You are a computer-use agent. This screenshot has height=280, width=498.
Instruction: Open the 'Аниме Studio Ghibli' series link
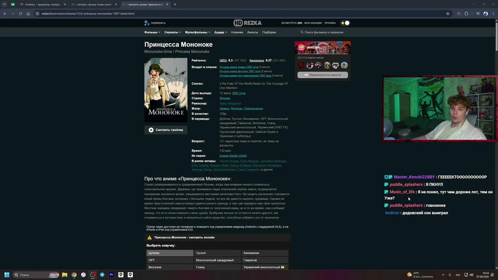point(233,156)
